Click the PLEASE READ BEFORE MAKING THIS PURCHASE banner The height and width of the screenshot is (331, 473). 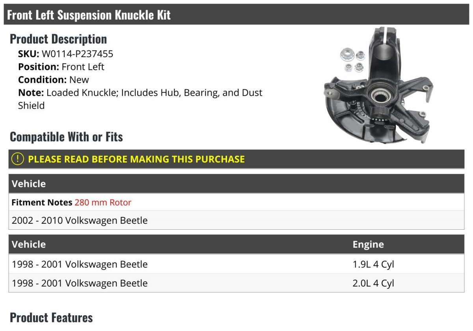(x=136, y=159)
